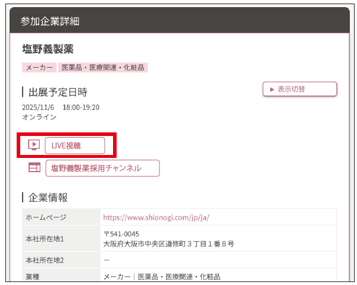Select the メーカー category tag
Image resolution: width=357 pixels, height=285 pixels.
[39, 68]
